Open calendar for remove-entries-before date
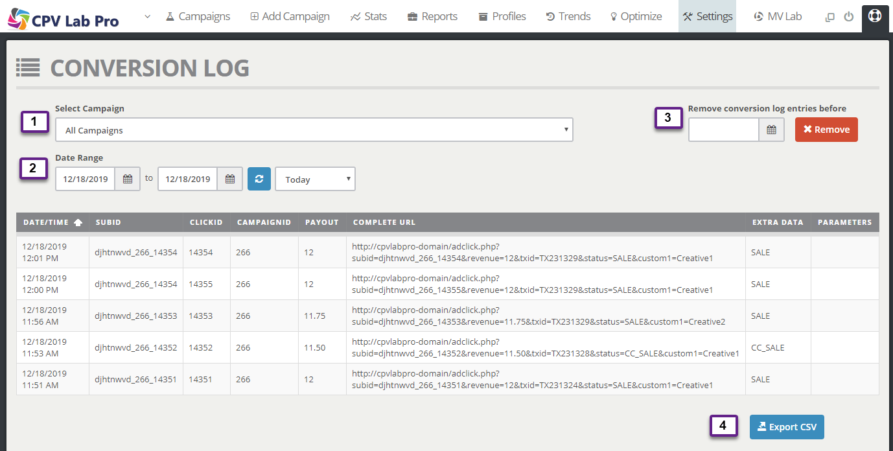893x451 pixels. click(x=771, y=130)
